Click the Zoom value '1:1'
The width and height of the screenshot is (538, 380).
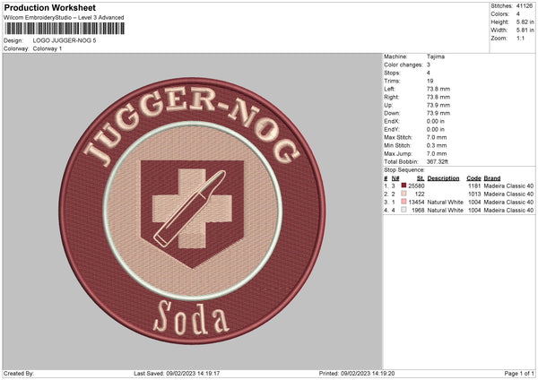click(x=520, y=38)
